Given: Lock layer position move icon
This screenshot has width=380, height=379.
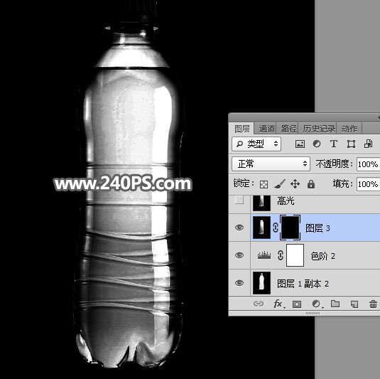Looking at the screenshot, I should point(295,184).
